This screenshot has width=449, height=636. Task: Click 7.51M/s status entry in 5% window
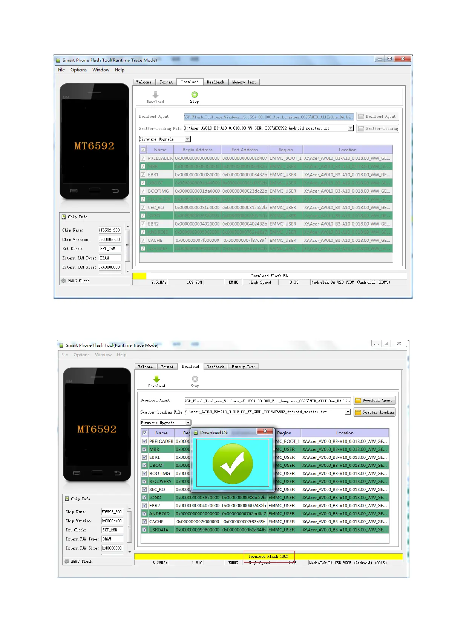pos(159,282)
